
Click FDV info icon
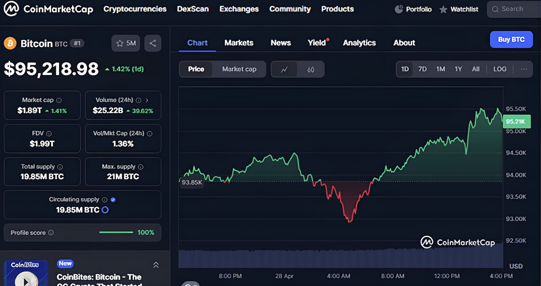pos(49,133)
